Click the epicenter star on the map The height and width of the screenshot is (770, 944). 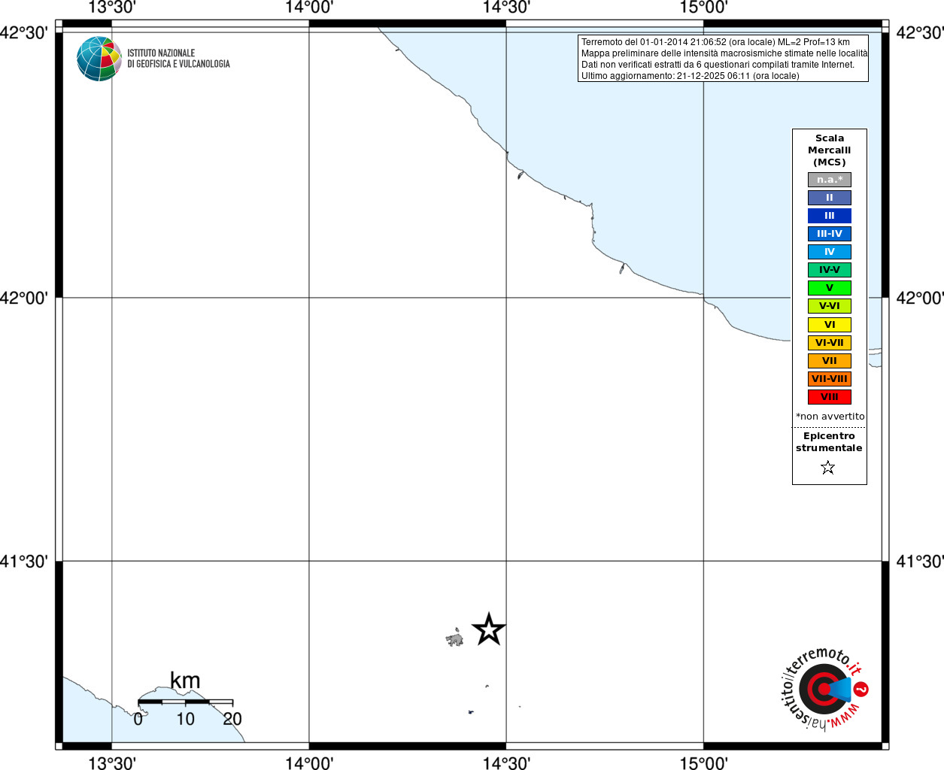tap(489, 630)
